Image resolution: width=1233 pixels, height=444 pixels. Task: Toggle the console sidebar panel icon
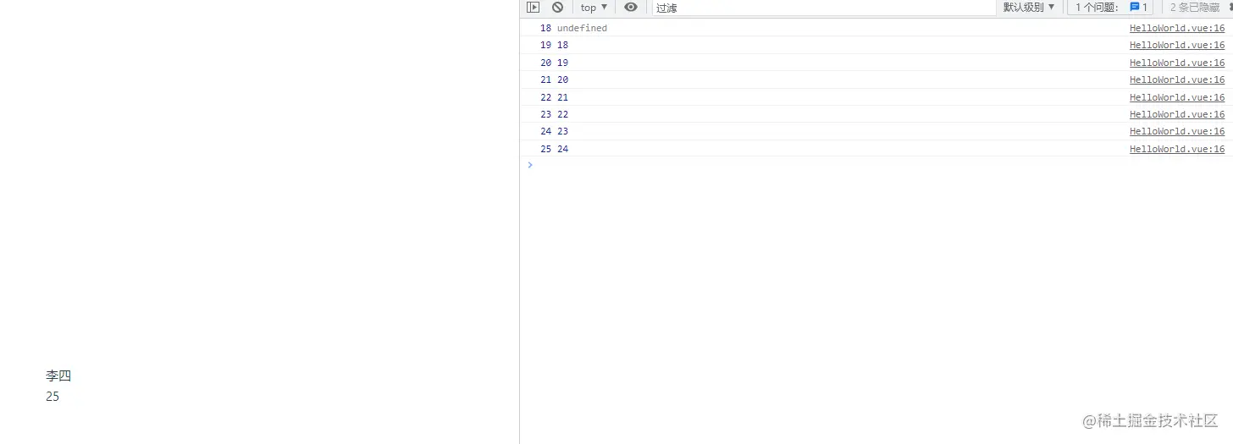point(533,7)
